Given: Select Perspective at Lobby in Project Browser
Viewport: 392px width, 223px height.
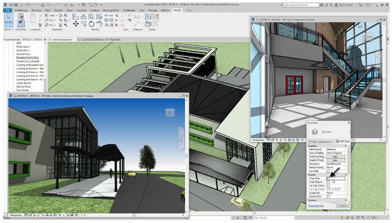Looking at the screenshot, I should (x=27, y=58).
